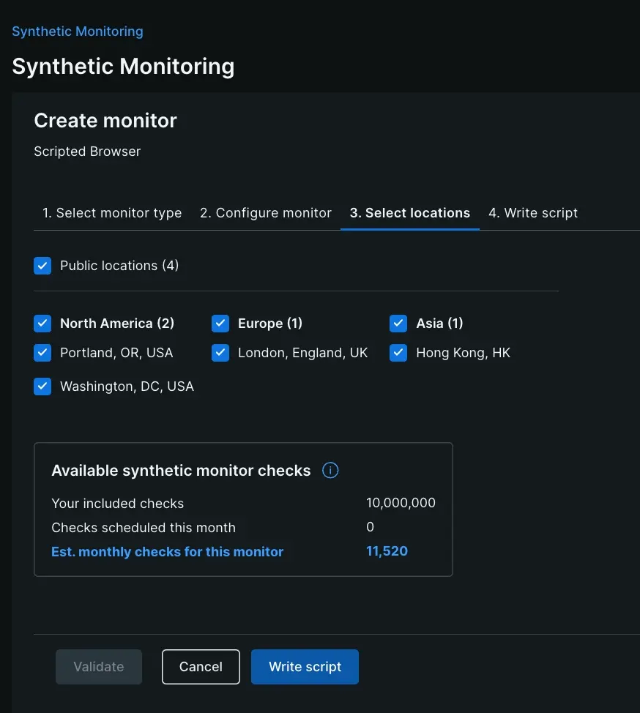This screenshot has width=640, height=713.
Task: Toggle the North America region checkbox
Action: click(x=42, y=324)
